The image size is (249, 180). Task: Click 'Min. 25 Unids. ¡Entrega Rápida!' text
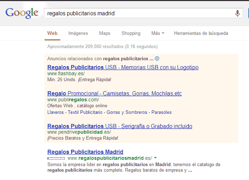point(79,79)
